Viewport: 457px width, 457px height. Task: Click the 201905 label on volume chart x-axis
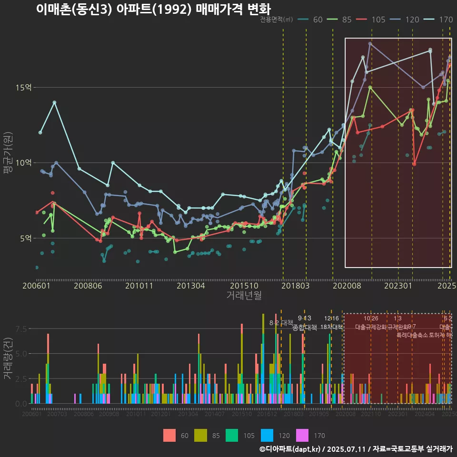pyautogui.click(x=319, y=414)
